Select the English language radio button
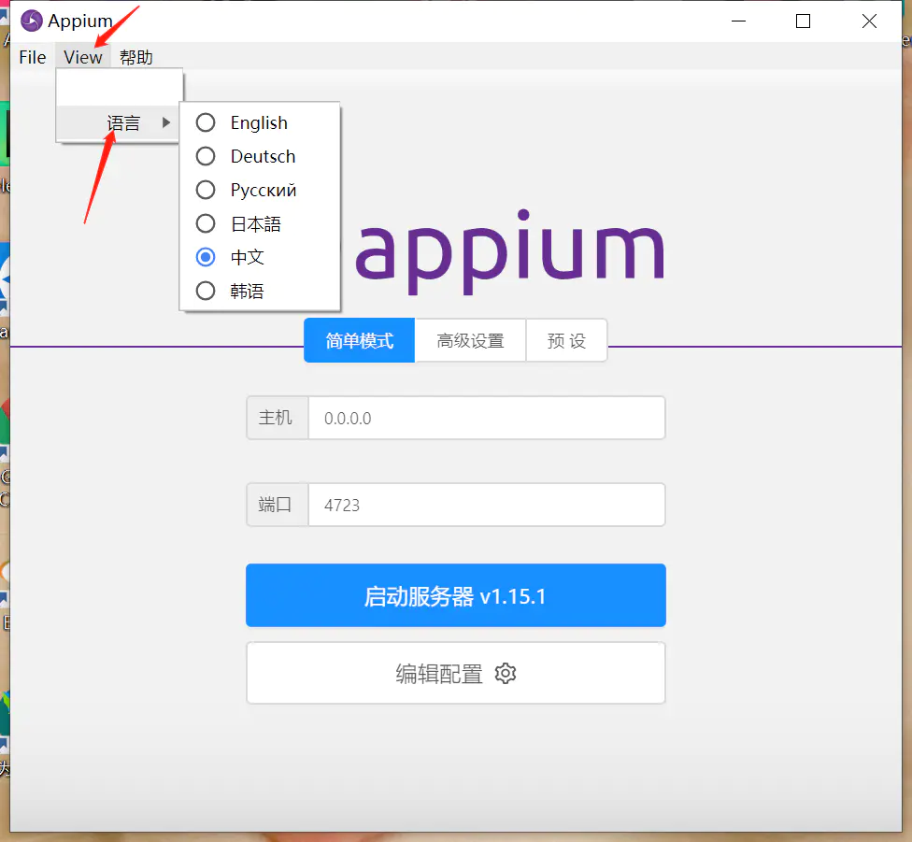912x842 pixels. pos(206,122)
